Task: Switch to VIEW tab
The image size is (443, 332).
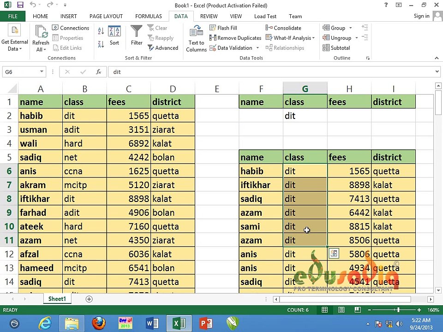Action: 236,16
